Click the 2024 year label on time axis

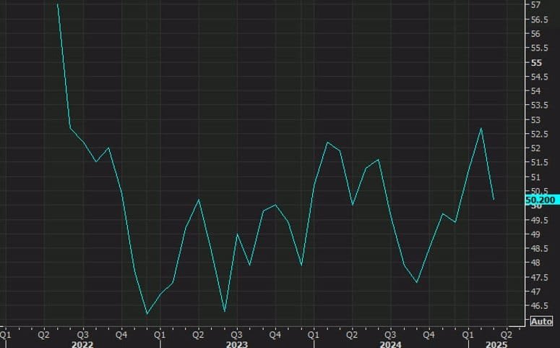click(x=390, y=343)
